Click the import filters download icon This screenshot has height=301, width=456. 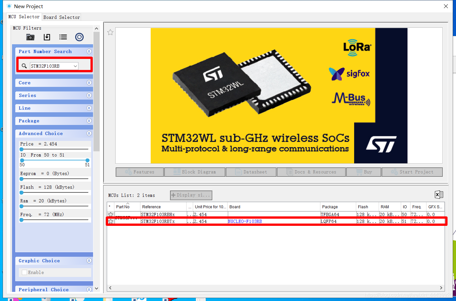[47, 37]
